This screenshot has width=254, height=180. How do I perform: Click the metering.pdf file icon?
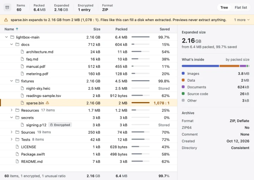(x=22, y=73)
